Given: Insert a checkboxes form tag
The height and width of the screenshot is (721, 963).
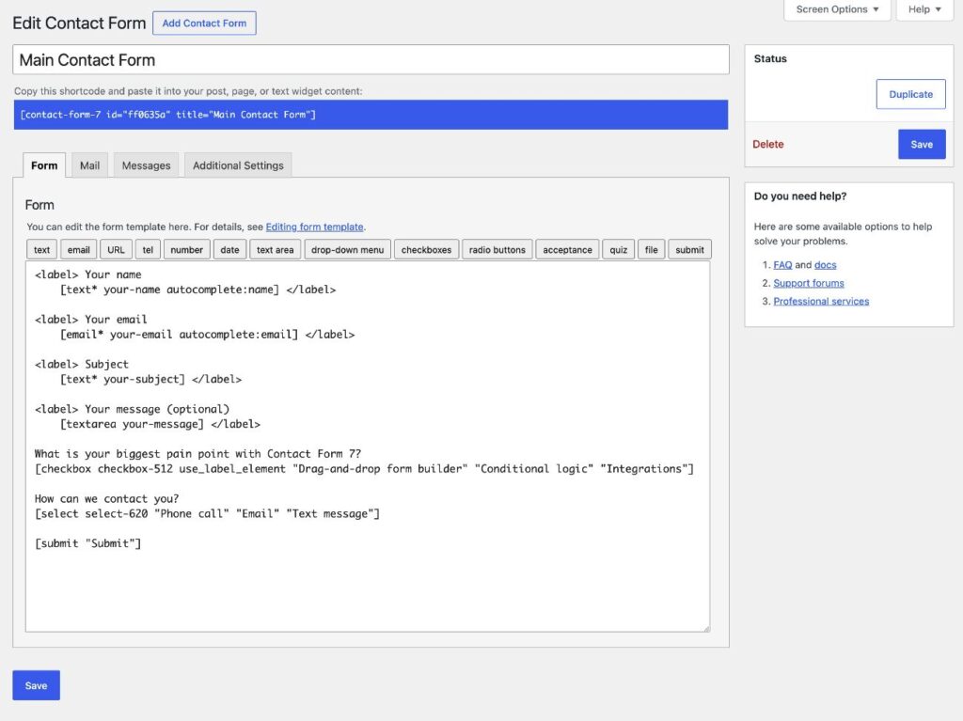Looking at the screenshot, I should point(426,250).
